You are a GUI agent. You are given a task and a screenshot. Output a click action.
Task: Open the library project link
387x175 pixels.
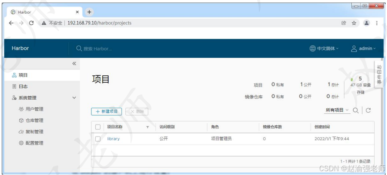[113, 139]
